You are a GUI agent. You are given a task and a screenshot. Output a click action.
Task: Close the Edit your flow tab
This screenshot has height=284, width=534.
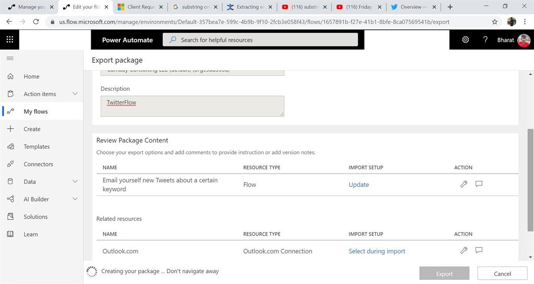tap(106, 7)
